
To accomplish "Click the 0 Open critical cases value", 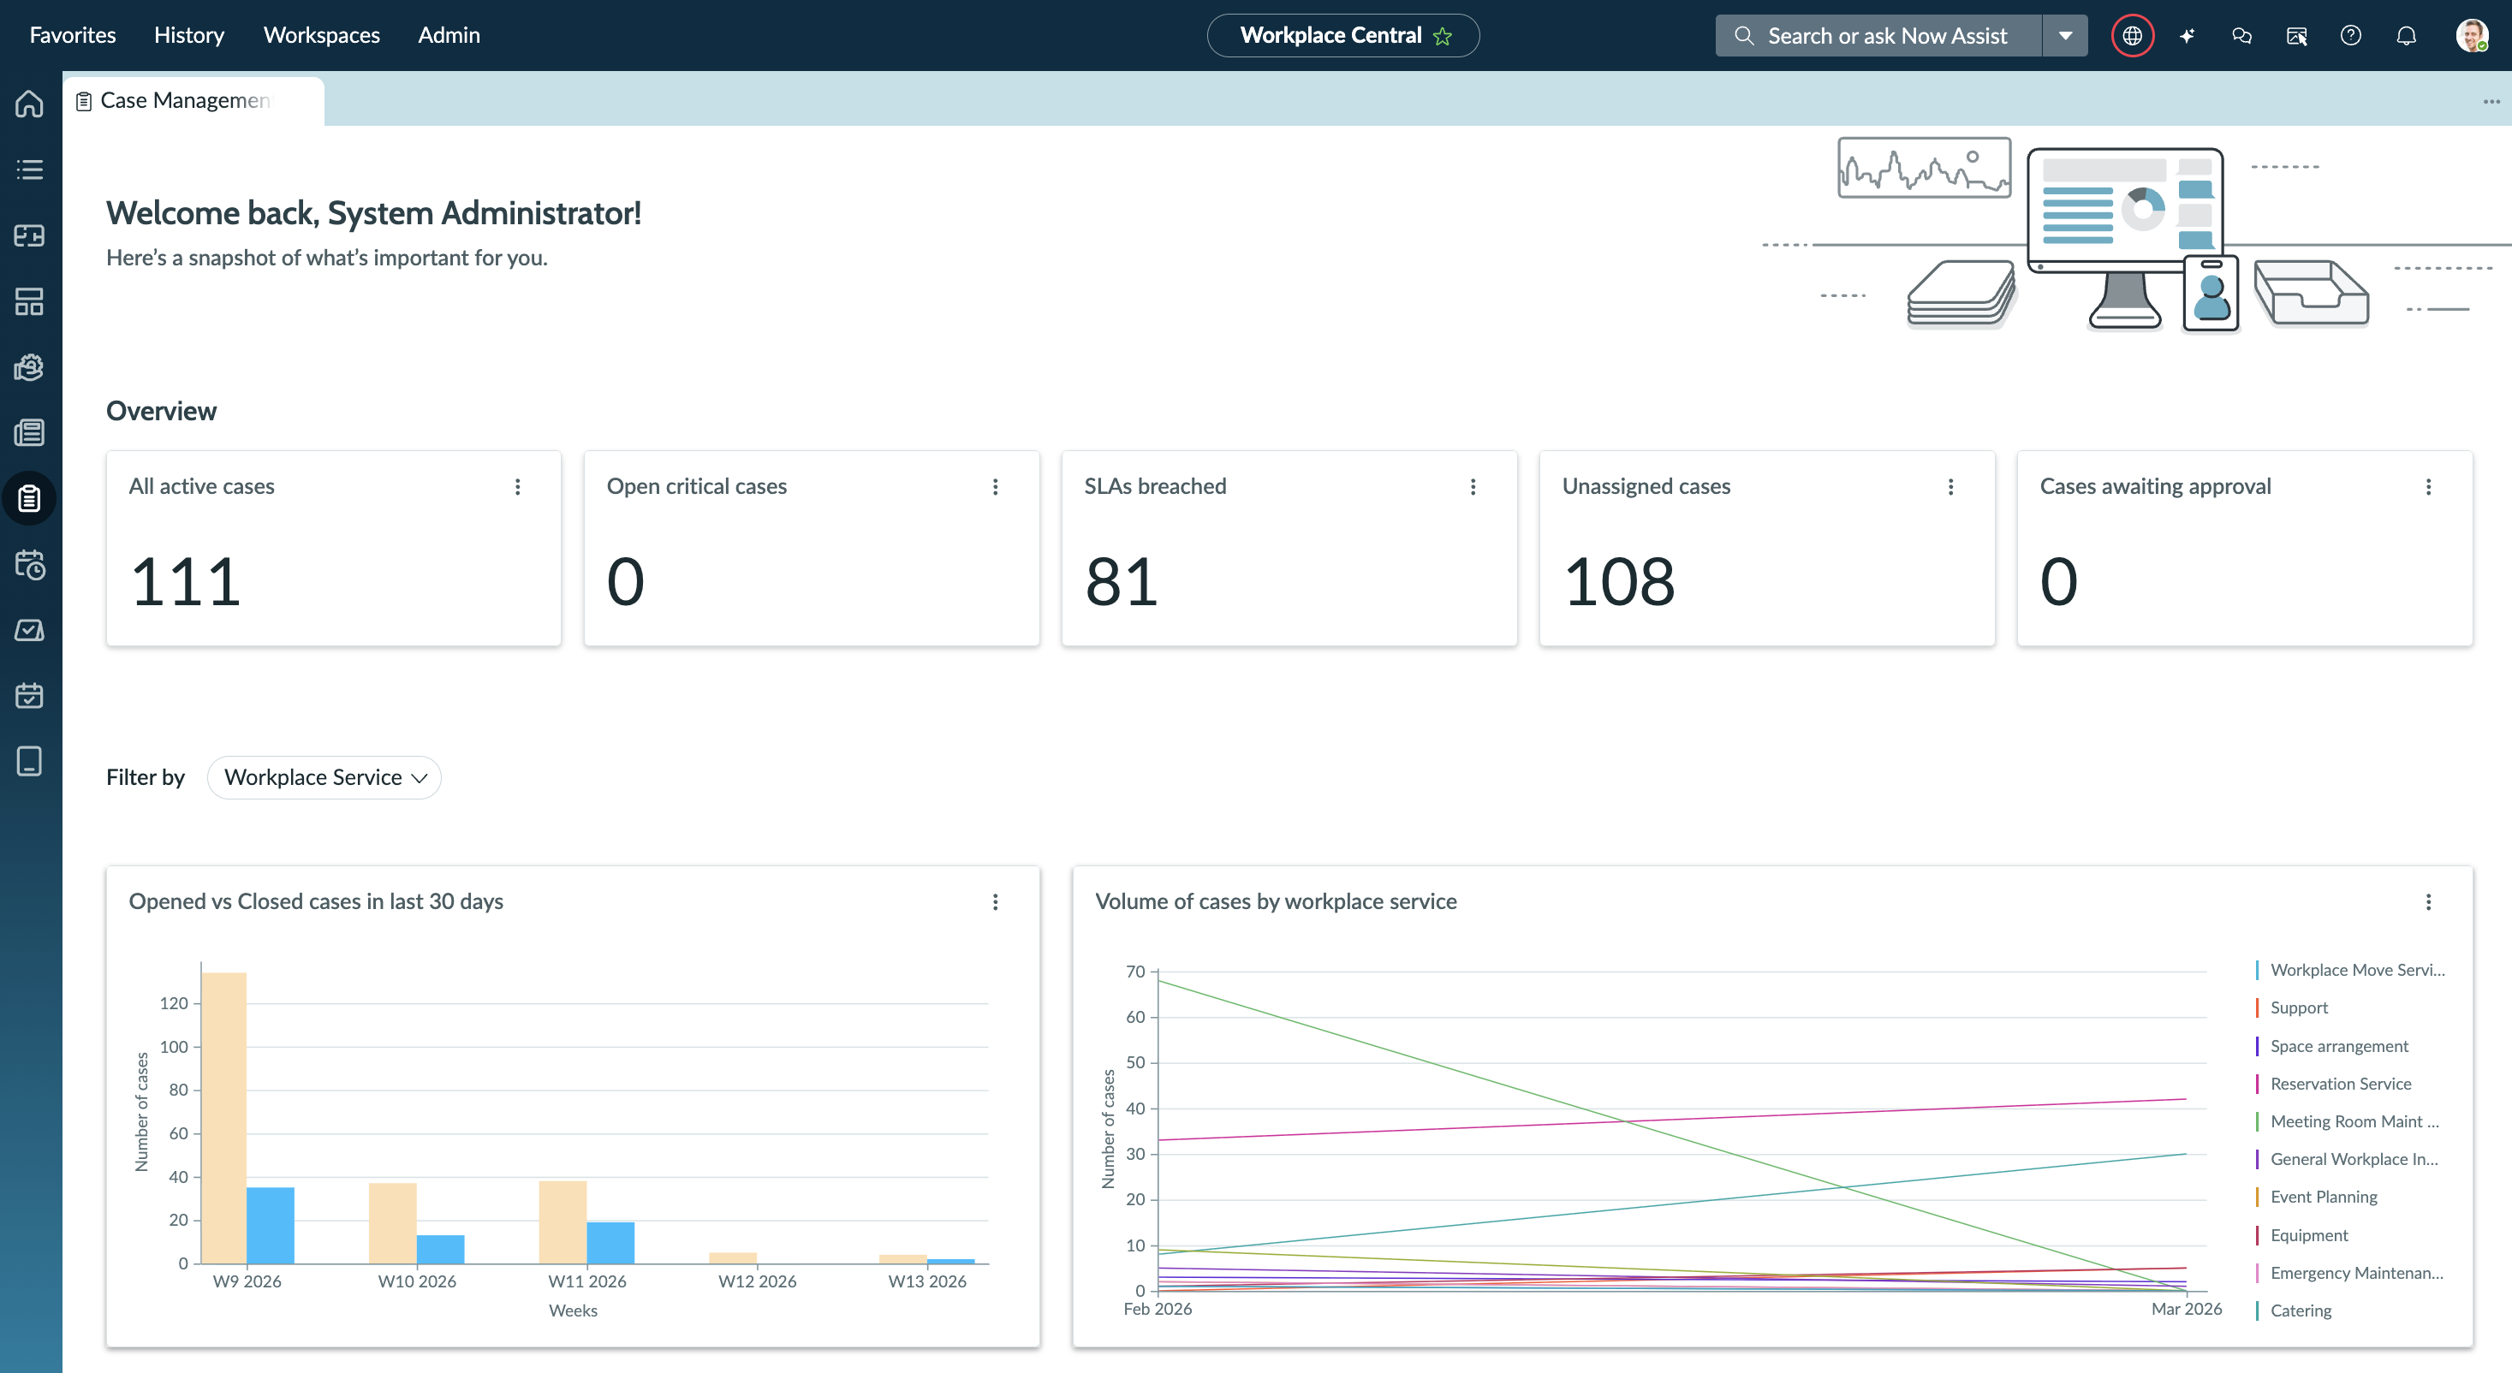I will point(625,582).
